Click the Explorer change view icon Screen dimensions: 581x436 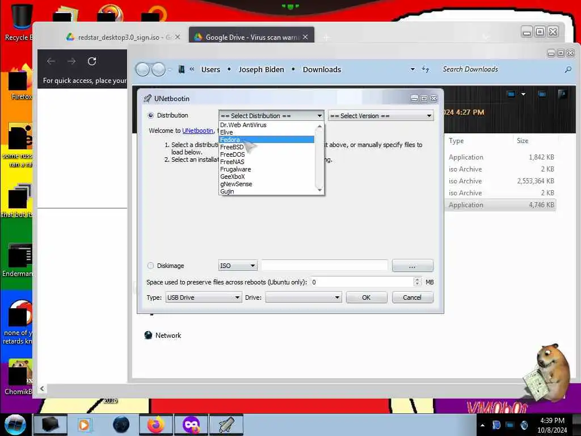(x=511, y=94)
